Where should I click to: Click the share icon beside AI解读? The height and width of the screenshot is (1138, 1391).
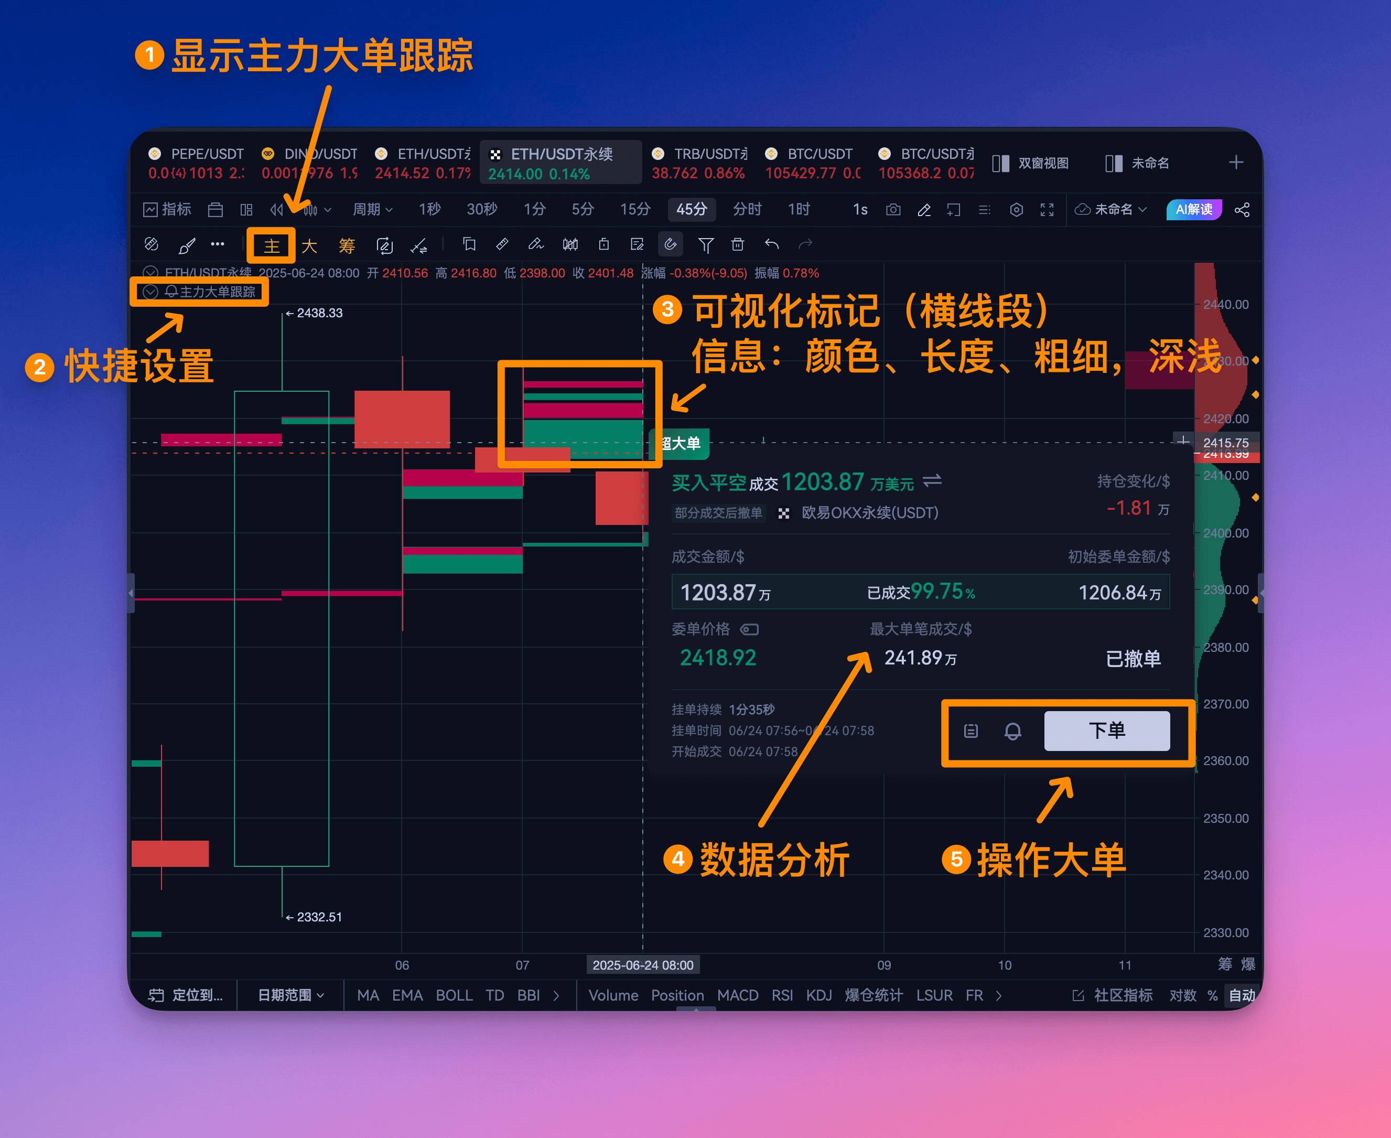[x=1242, y=209]
